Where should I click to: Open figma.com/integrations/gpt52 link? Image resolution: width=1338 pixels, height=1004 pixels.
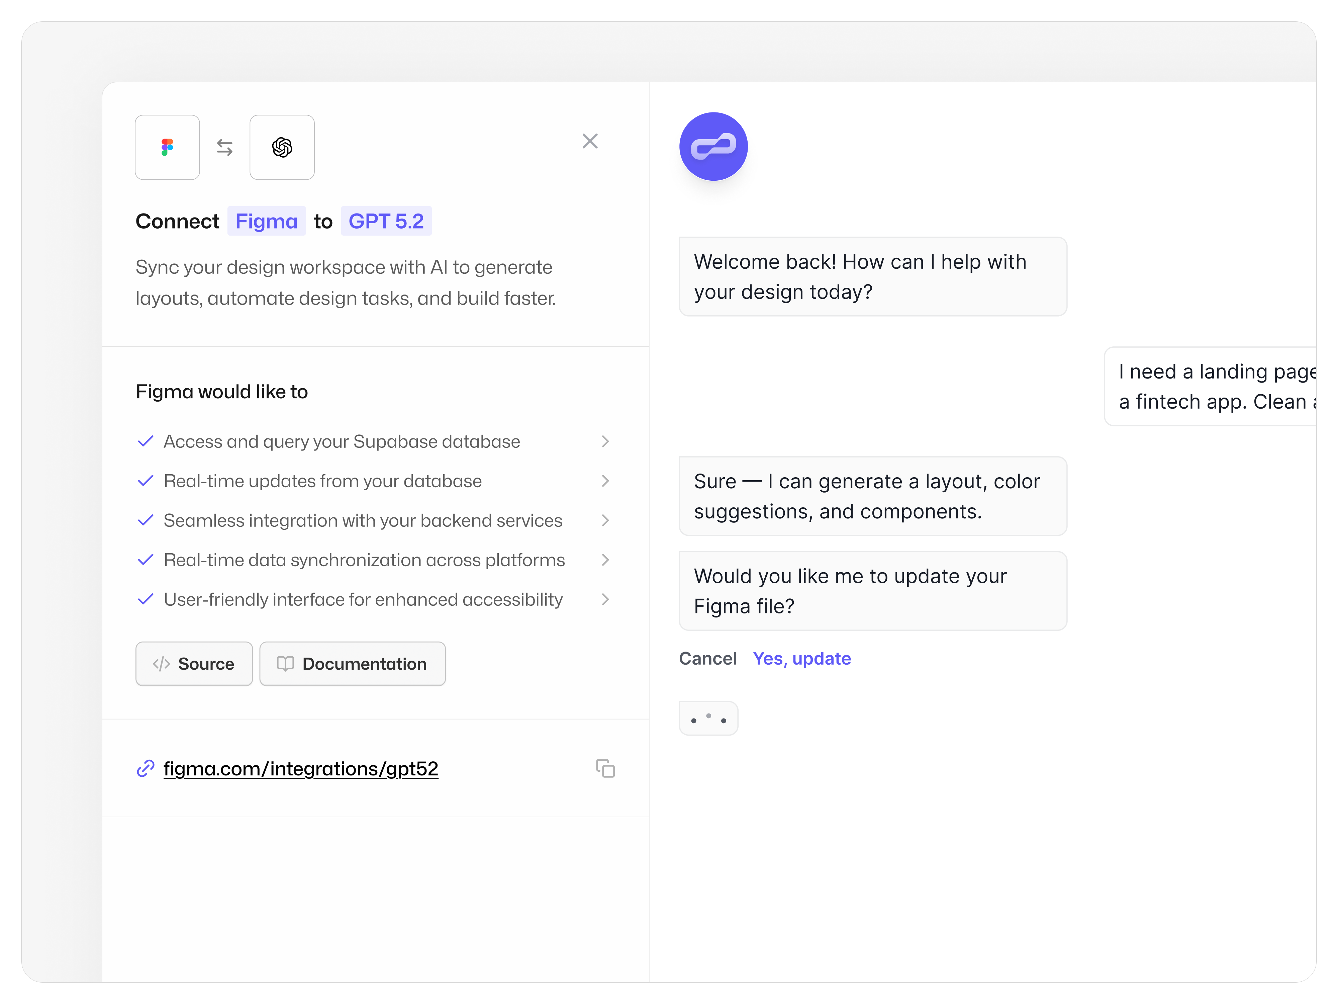coord(301,768)
